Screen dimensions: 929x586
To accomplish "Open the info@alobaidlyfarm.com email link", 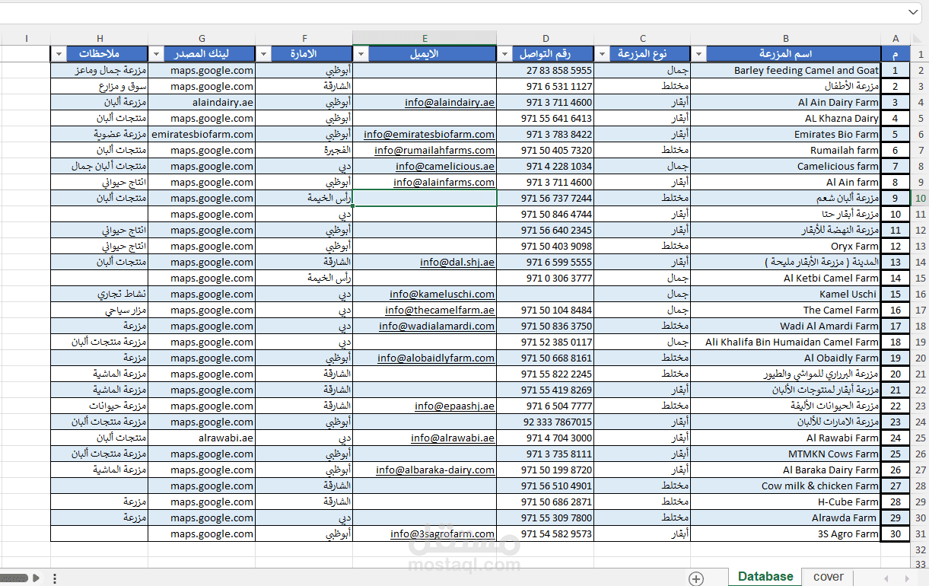I will click(436, 358).
